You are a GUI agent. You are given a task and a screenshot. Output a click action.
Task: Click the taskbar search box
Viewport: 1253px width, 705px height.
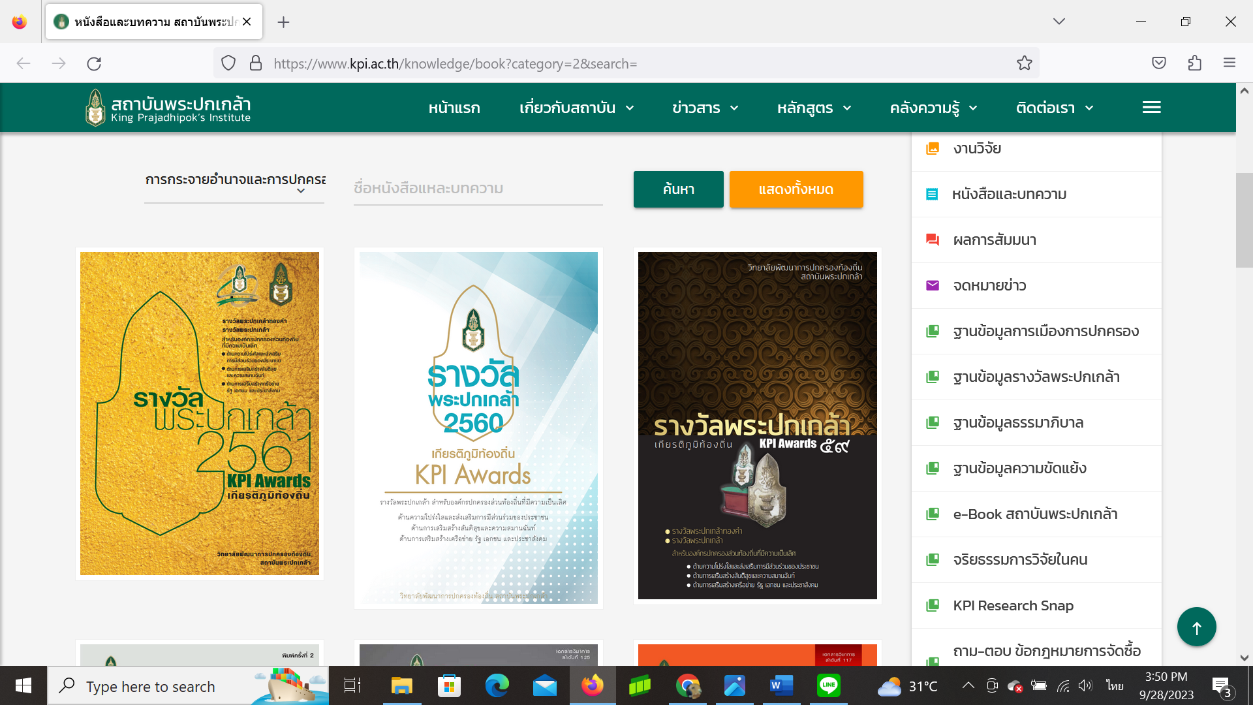[x=188, y=686]
